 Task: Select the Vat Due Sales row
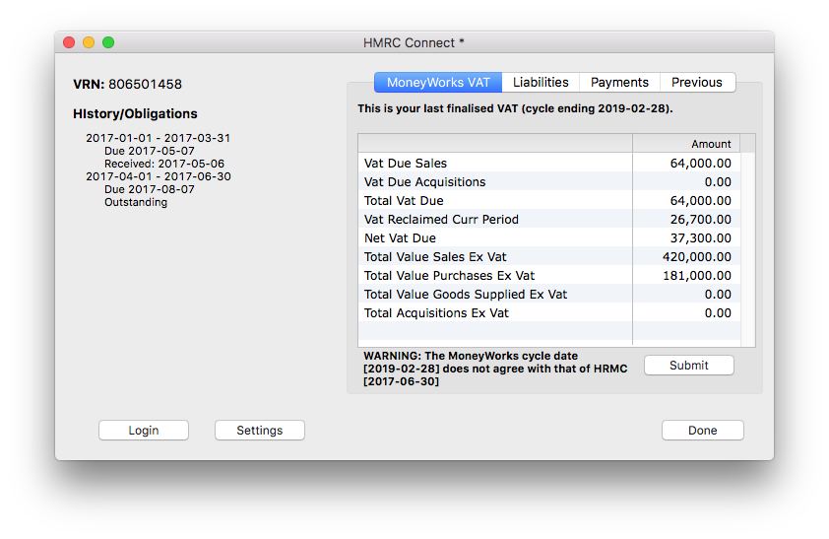coord(549,163)
